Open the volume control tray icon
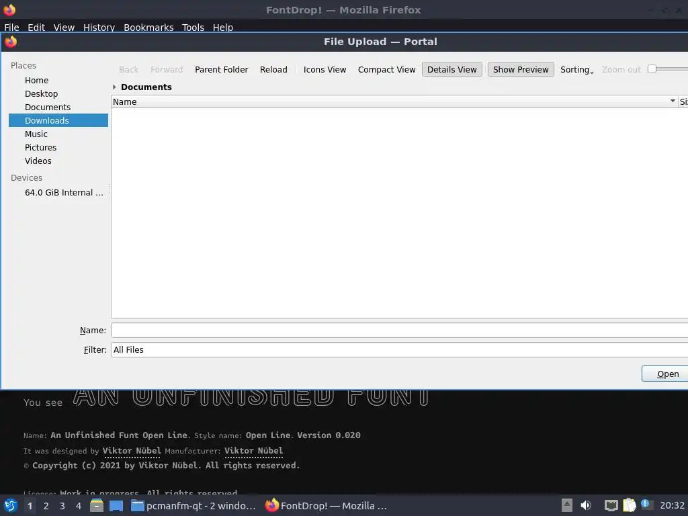Screen dimensions: 688x516 pyautogui.click(x=585, y=505)
